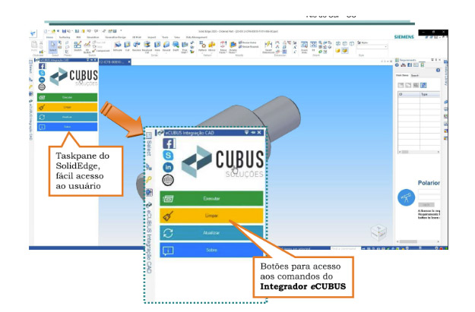Select the Extrude tool
Viewport: 475px width, 312px height.
click(x=118, y=46)
